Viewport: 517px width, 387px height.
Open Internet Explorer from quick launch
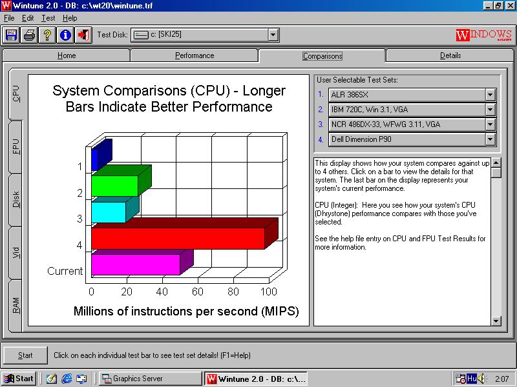click(67, 379)
